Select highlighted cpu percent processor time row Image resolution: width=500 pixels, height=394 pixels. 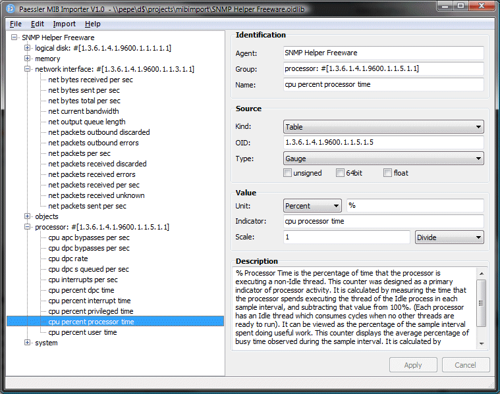tap(115, 322)
